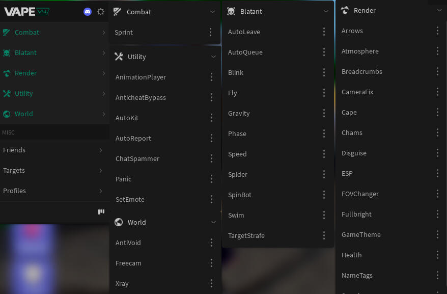This screenshot has height=294, width=447.
Task: Open options dots for Breadcrumbs
Action: point(437,71)
